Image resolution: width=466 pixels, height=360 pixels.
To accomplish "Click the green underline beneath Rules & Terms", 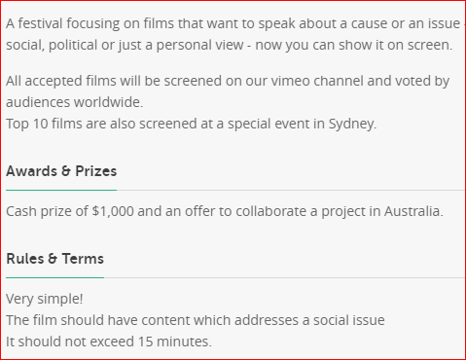I will (54, 277).
